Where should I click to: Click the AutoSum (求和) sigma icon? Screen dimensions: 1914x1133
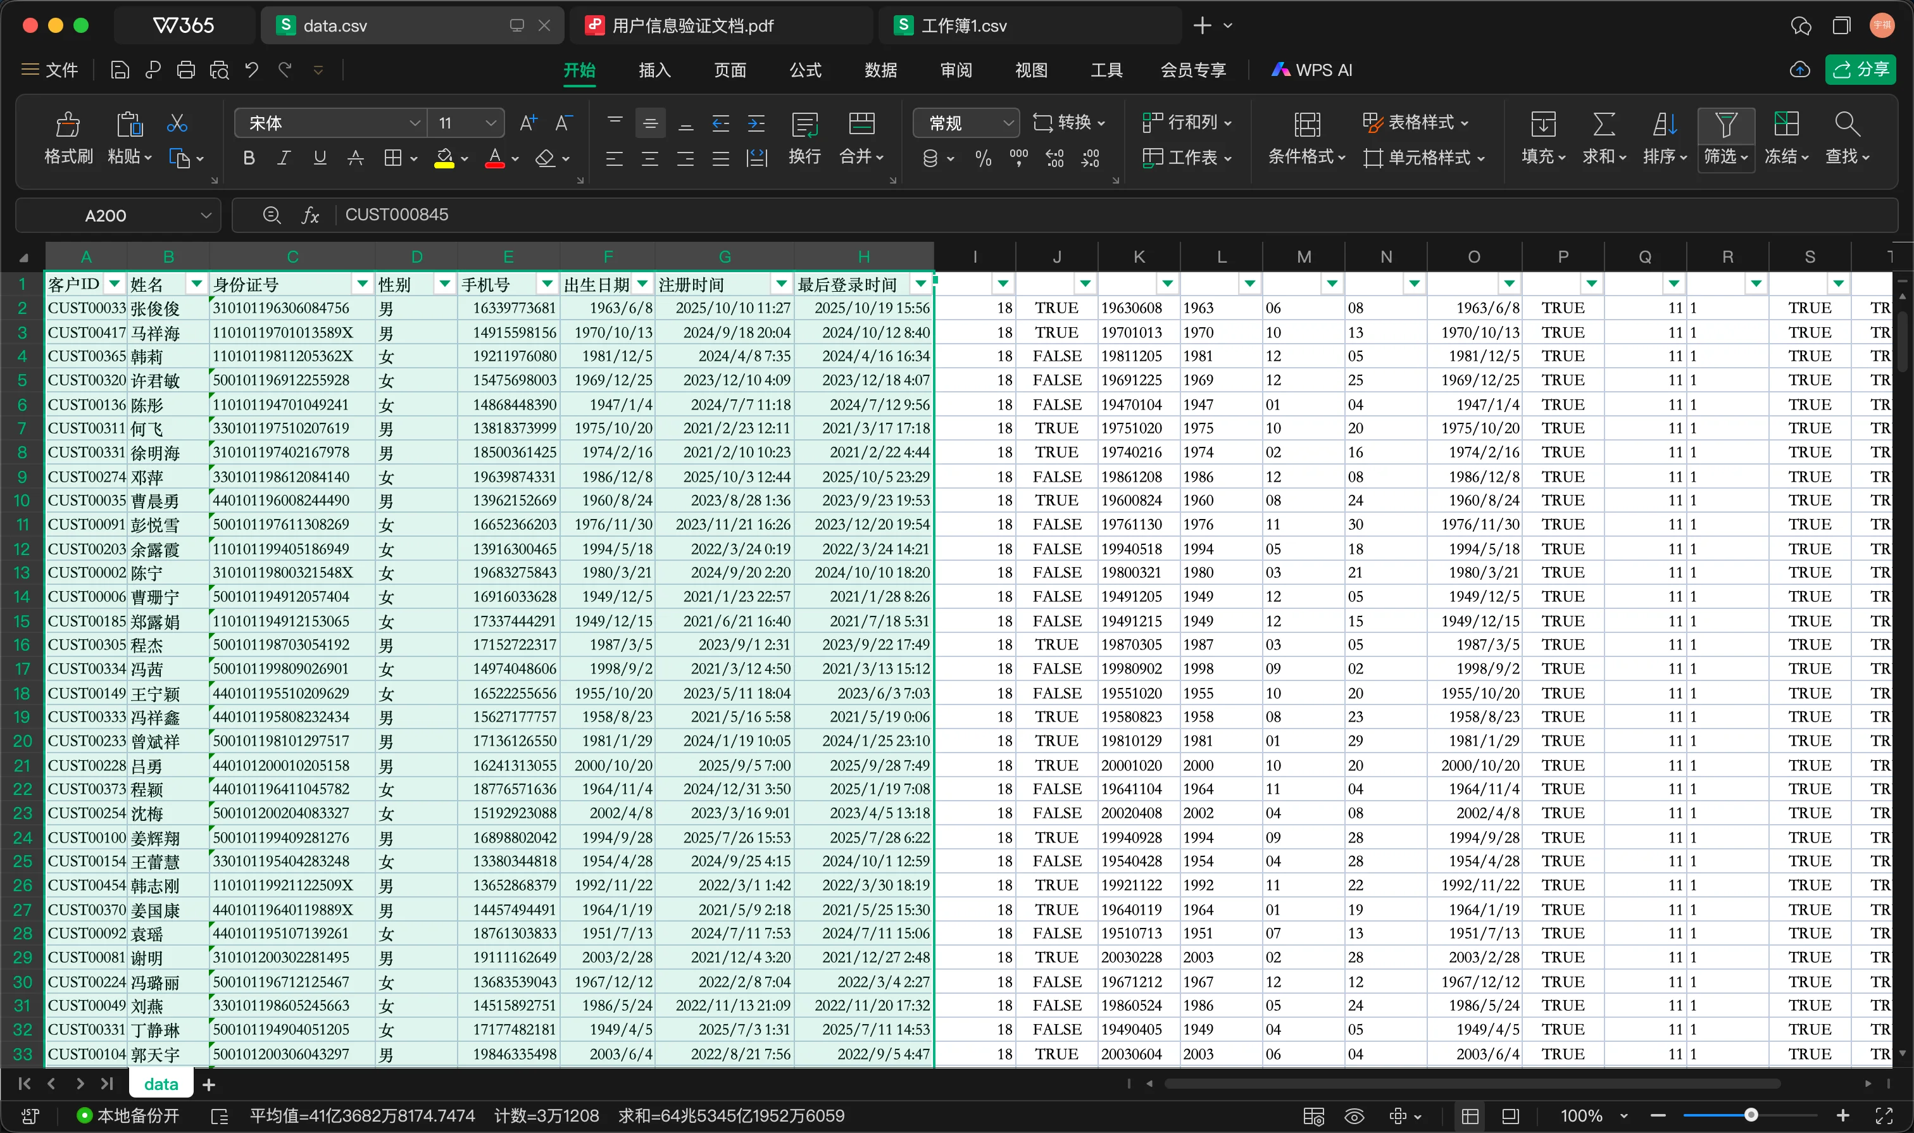[x=1603, y=125]
